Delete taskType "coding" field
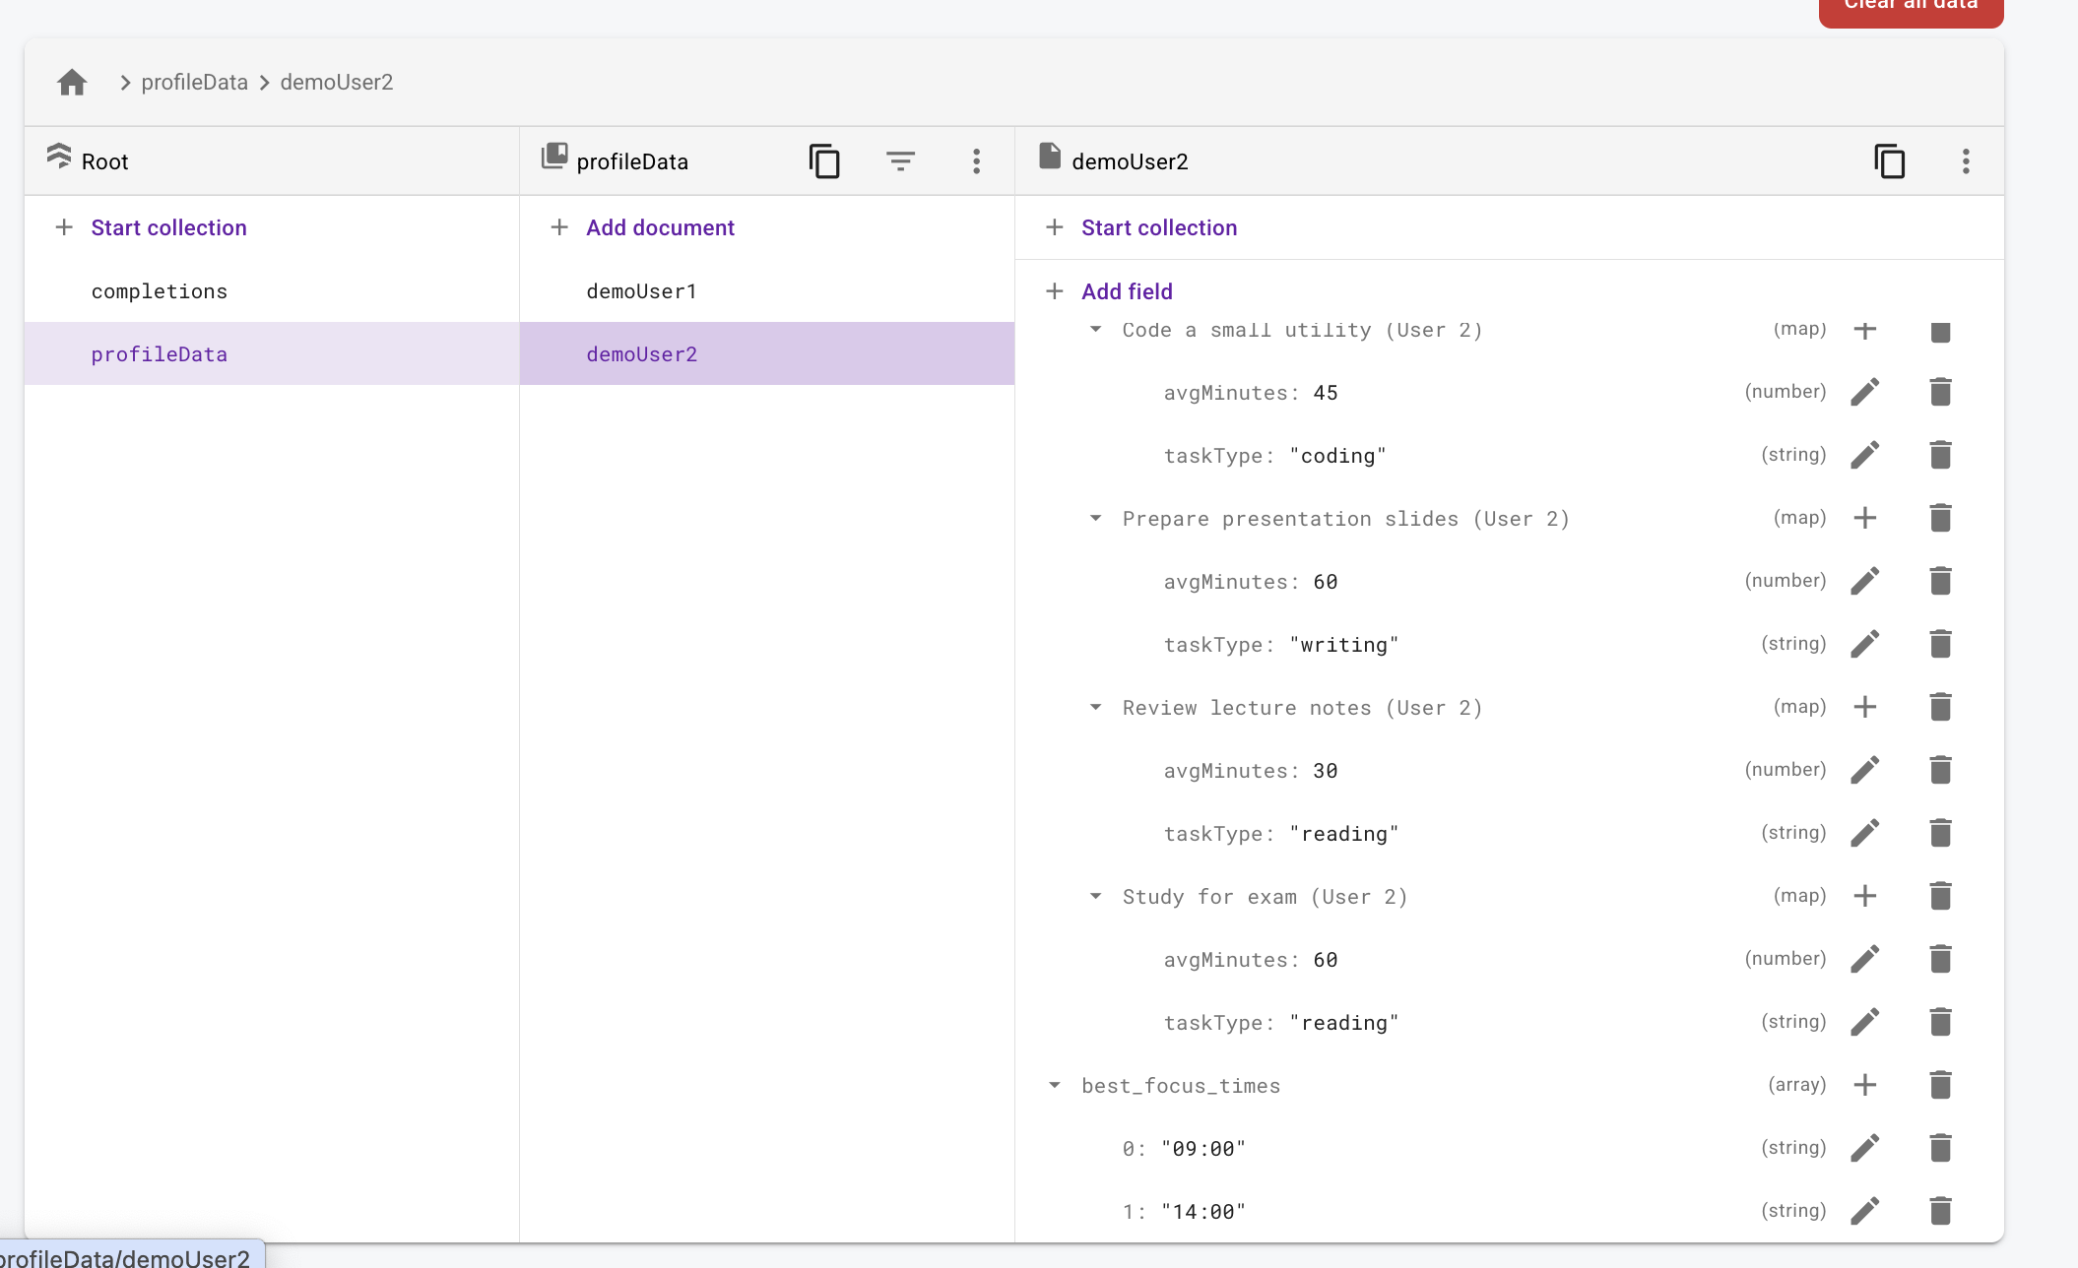Screen dimensions: 2078x1268 pyautogui.click(x=1940, y=455)
